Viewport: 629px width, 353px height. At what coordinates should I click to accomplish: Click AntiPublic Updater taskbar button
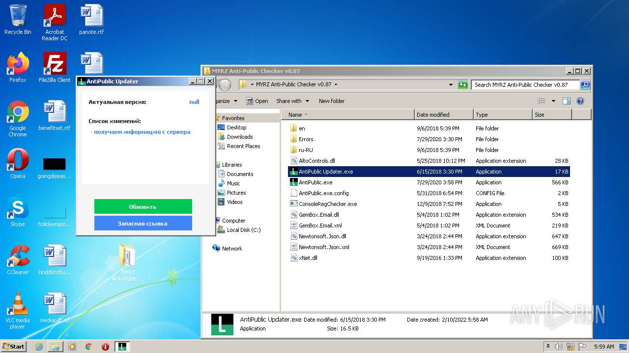(122, 347)
